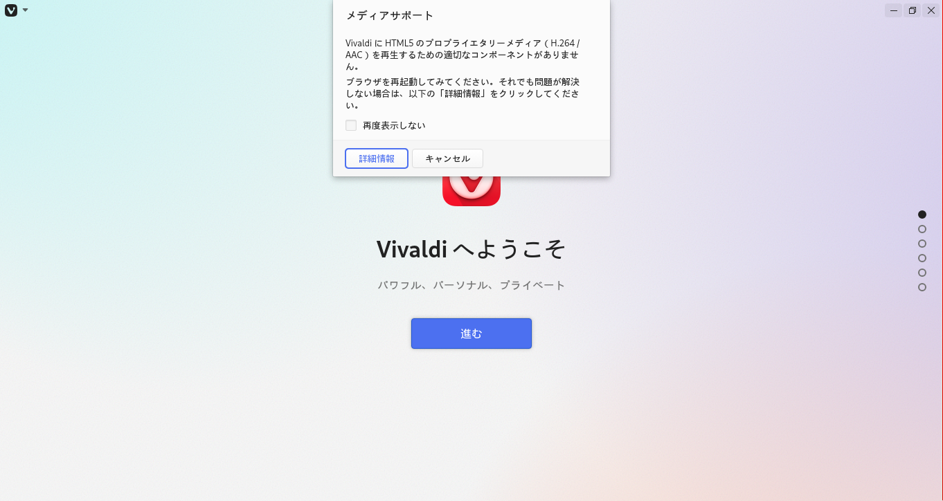This screenshot has width=943, height=501.
Task: Select the filled first page indicator dot
Action: (x=922, y=215)
